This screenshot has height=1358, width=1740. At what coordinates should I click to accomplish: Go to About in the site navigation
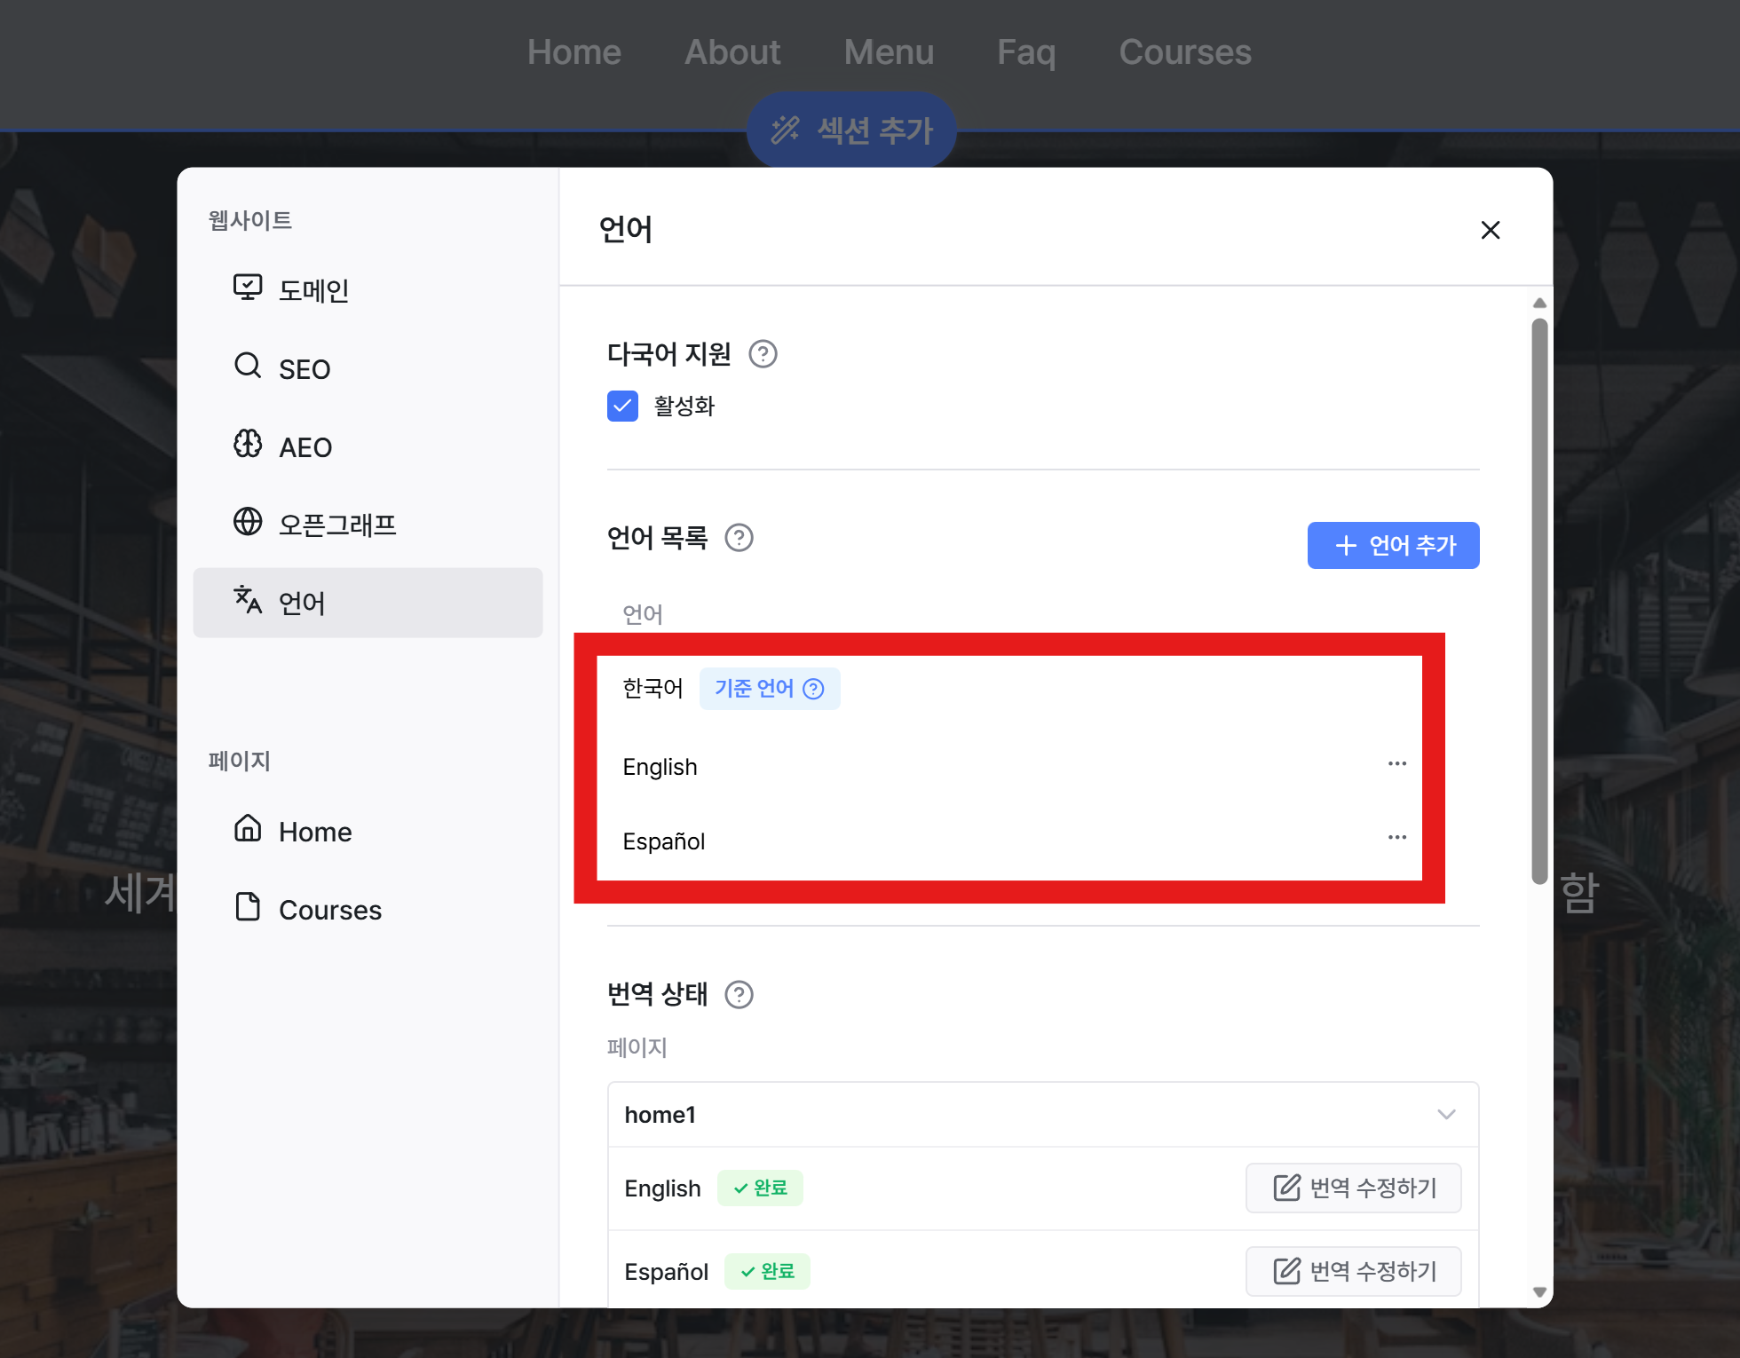[732, 52]
